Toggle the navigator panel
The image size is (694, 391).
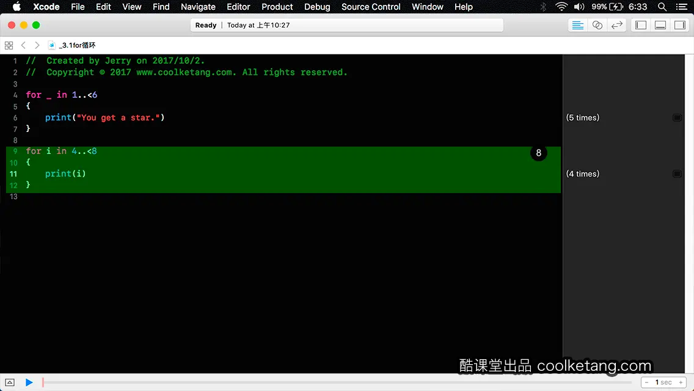[641, 25]
